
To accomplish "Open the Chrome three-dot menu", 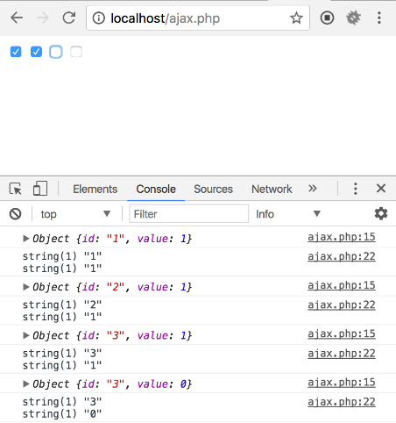I will click(379, 18).
